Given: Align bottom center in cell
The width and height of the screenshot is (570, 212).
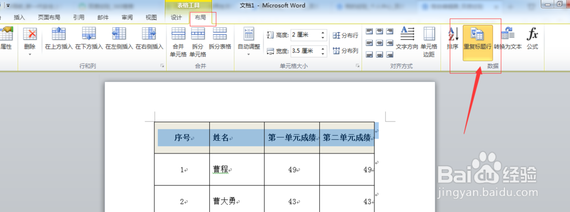Looking at the screenshot, I should (380, 55).
